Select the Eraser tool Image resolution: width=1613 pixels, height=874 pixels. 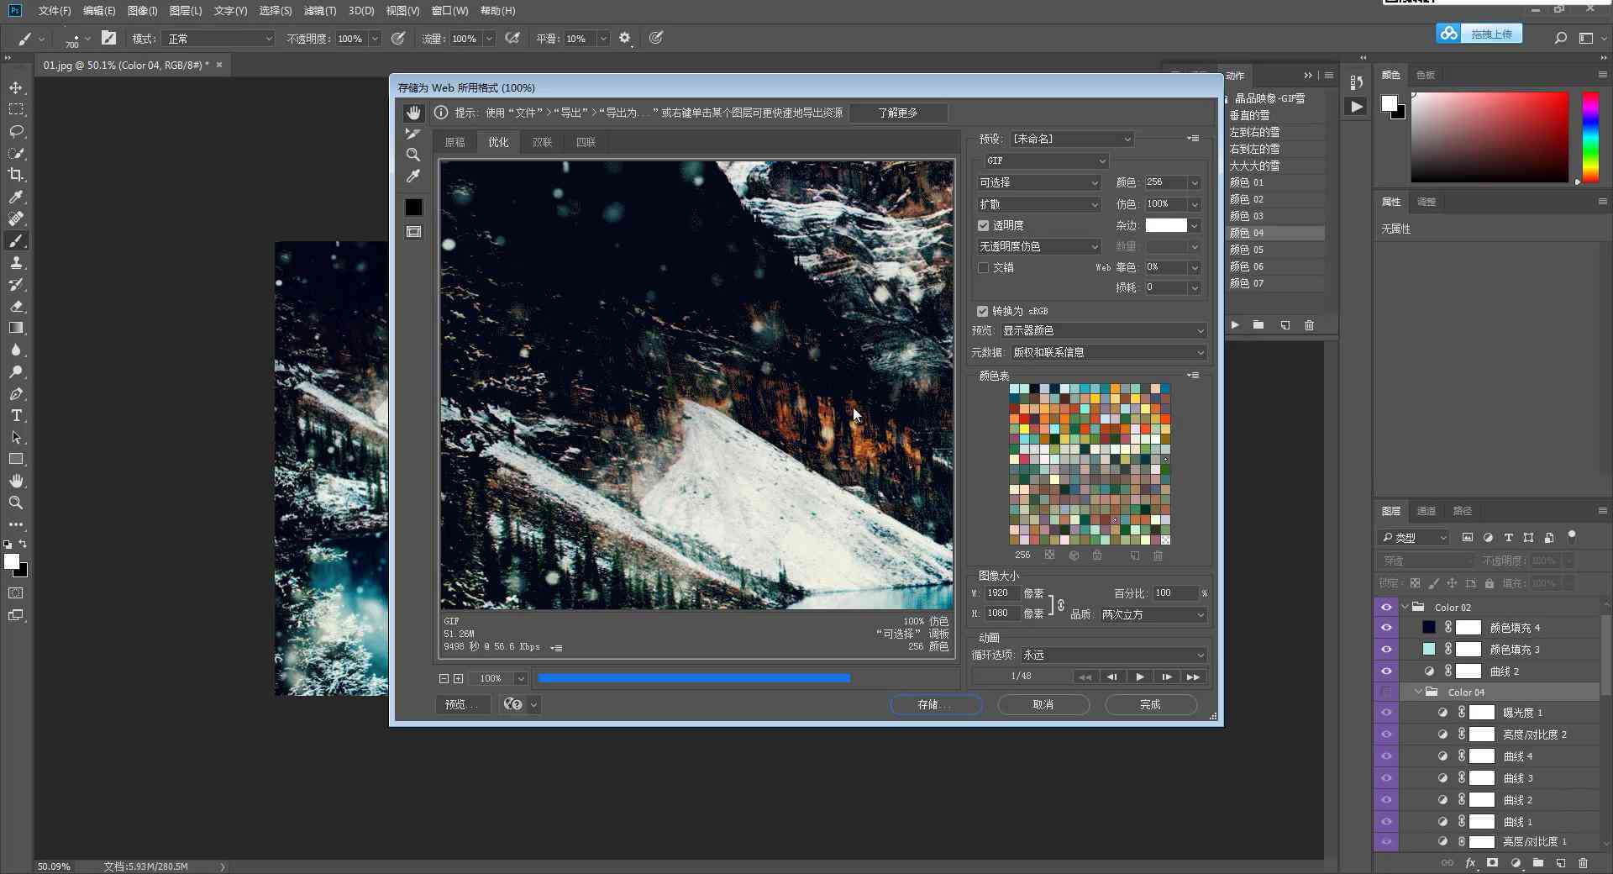[x=16, y=307]
